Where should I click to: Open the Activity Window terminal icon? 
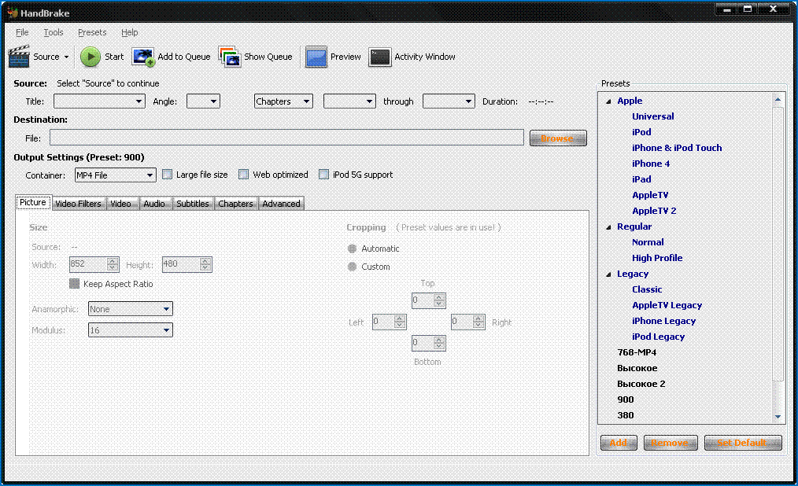[x=379, y=57]
